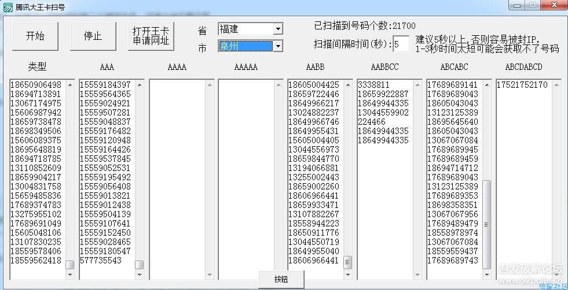Select number 18649955040 in the AABB list
Image resolution: width=568 pixels, height=290 pixels.
pos(314,251)
